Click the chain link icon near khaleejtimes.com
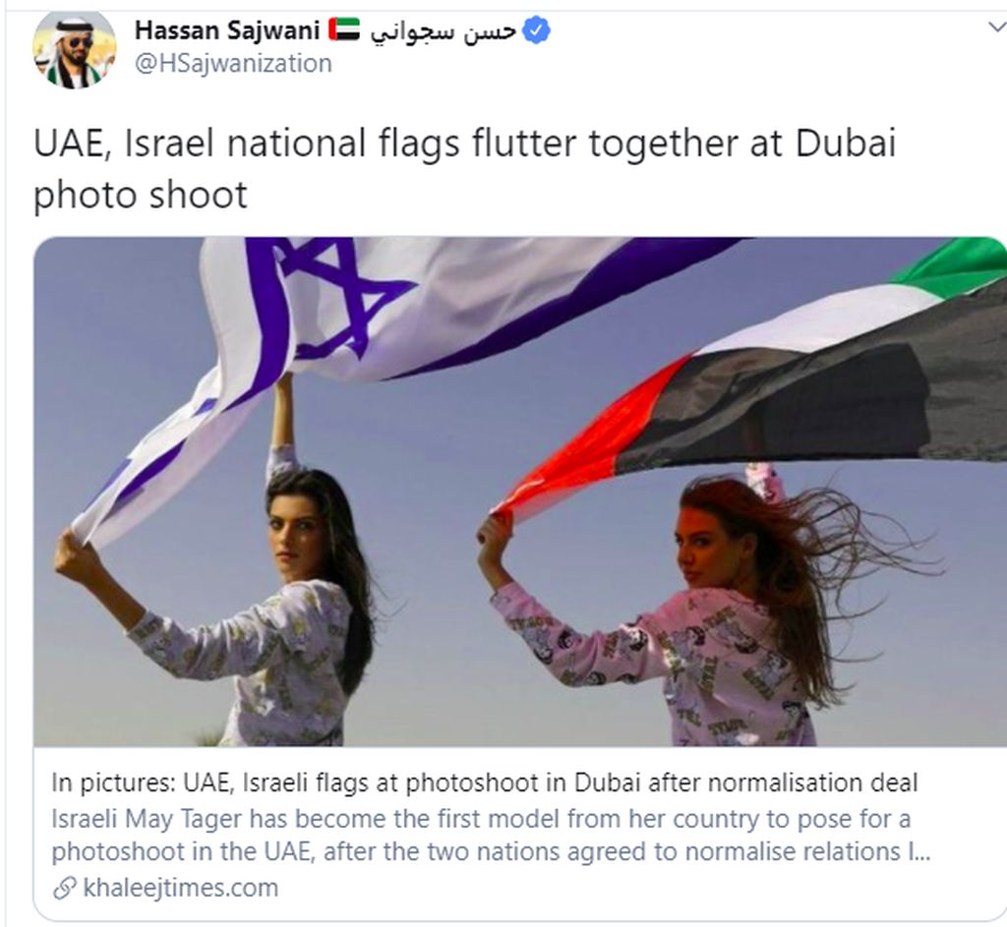1007x927 pixels. pos(64,889)
